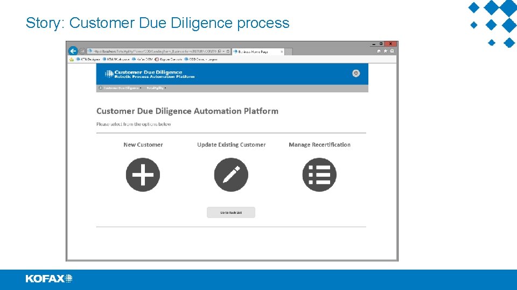Screen dimensions: 517x290
Task: Expand the TotalAgility menu
Action: point(156,88)
